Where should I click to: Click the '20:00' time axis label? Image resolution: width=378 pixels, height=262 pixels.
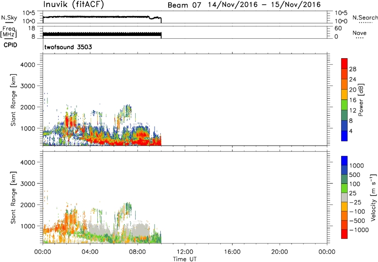pos(280,252)
